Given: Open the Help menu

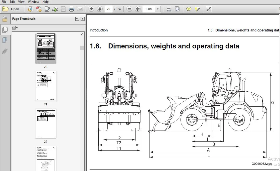Looking at the screenshot, I should [45, 2].
